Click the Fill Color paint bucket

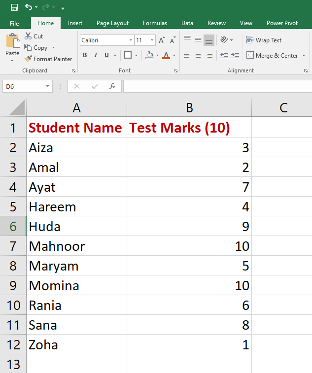[x=149, y=55]
